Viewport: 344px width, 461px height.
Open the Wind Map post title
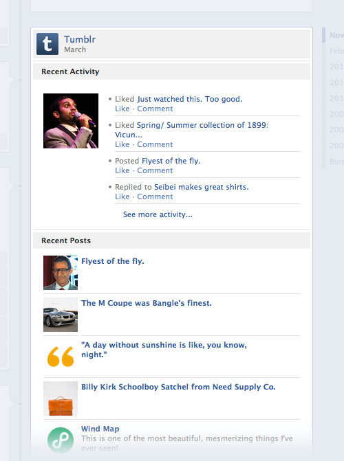100,429
